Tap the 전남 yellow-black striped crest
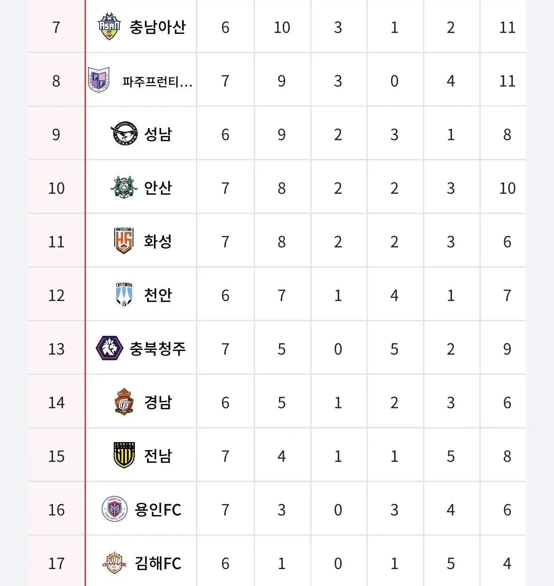554x586 pixels. (x=124, y=456)
